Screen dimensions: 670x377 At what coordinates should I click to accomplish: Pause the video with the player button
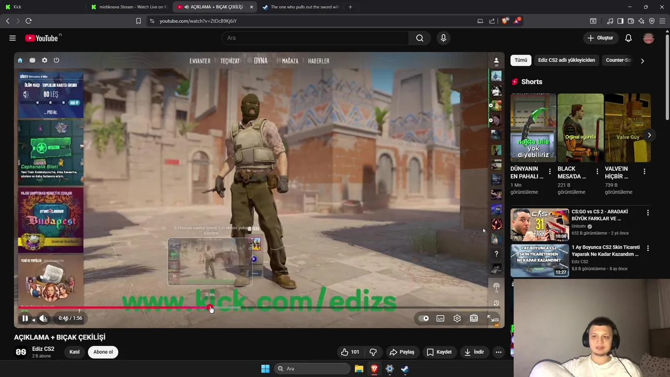click(25, 318)
